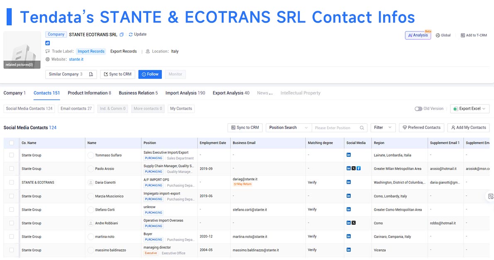Viewport: 494px width, 260px height.
Task: Check the Paolo Arosio row checkbox
Action: coord(12,169)
